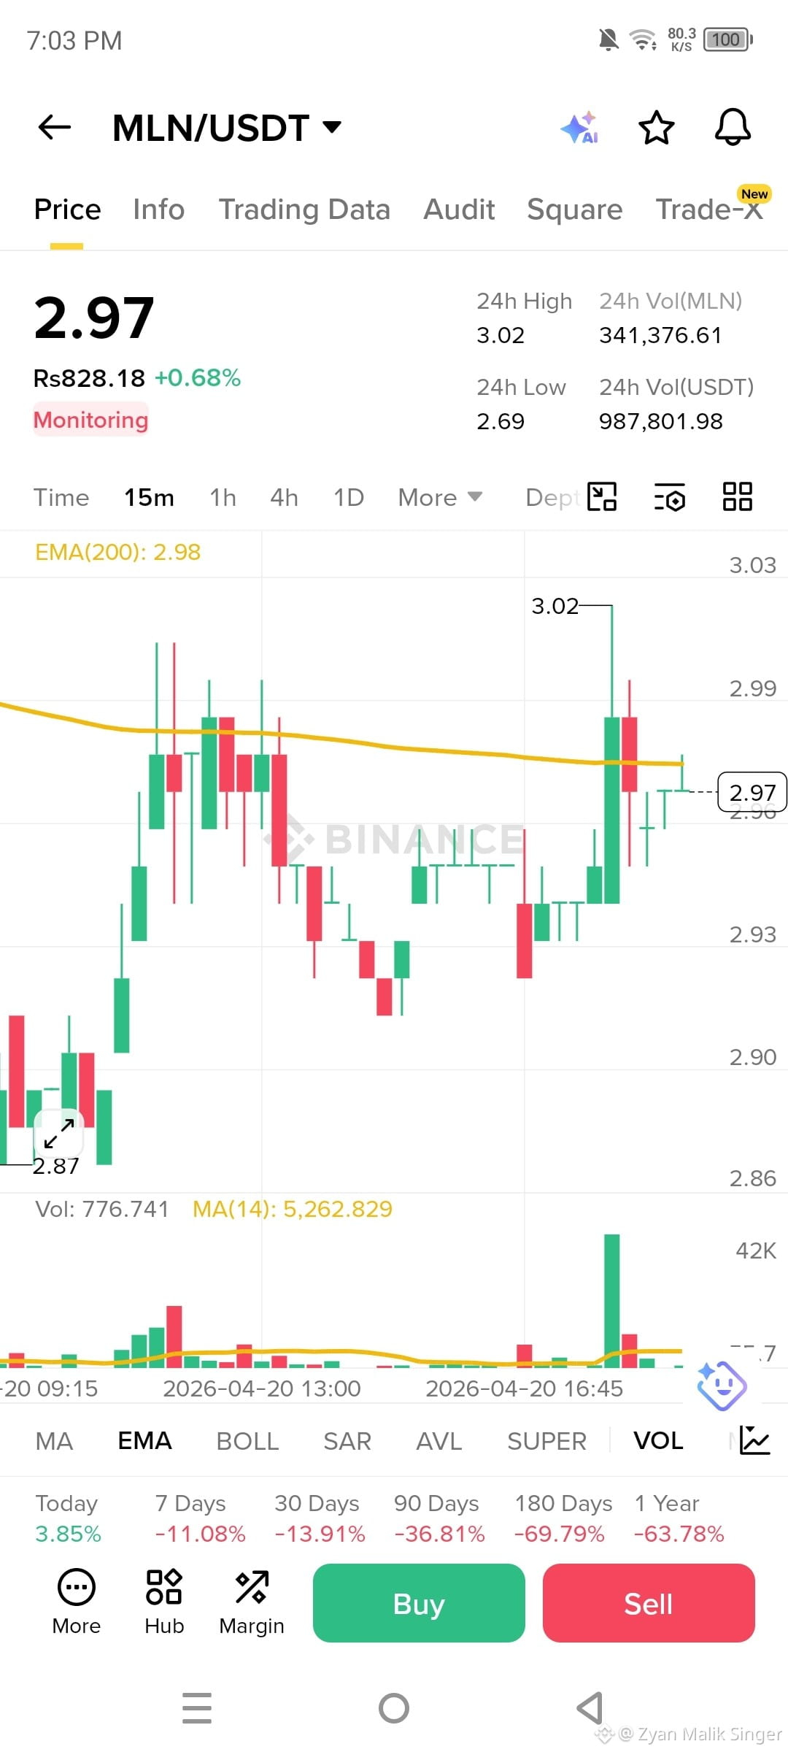
Task: Switch to the Price tab
Action: click(67, 210)
